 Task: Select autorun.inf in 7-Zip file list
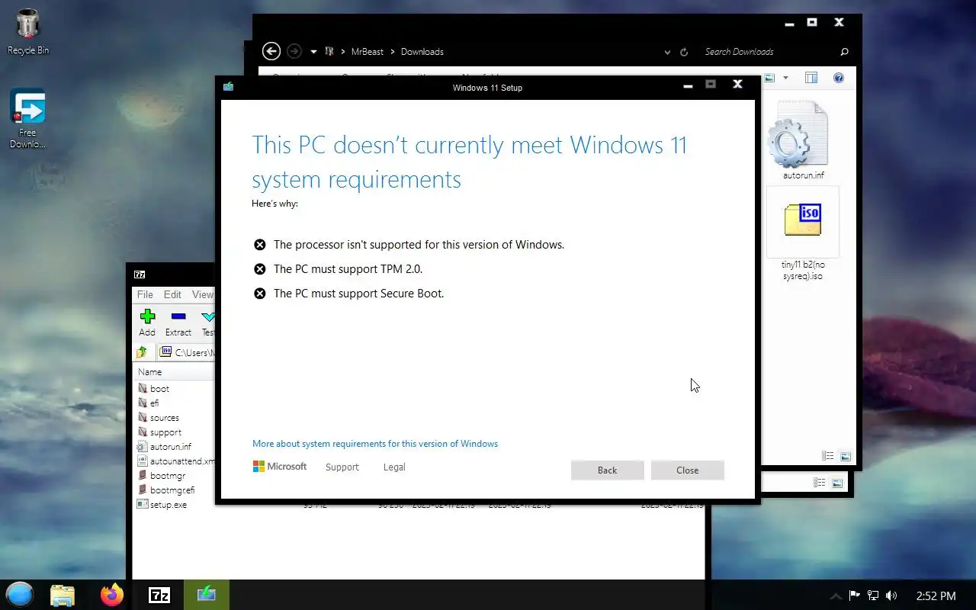tap(170, 447)
